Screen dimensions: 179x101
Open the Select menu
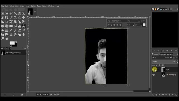click(x=11, y=6)
